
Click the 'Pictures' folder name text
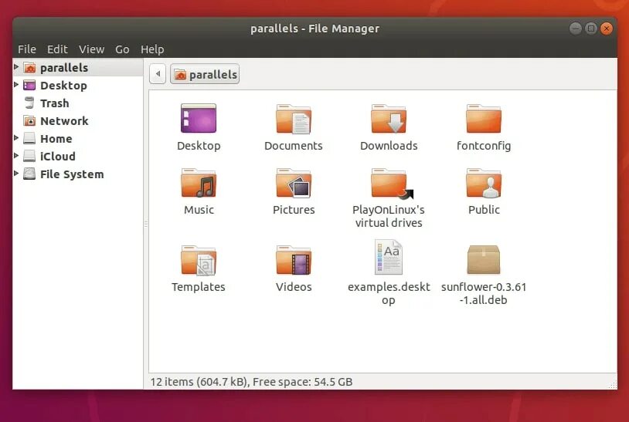click(294, 210)
